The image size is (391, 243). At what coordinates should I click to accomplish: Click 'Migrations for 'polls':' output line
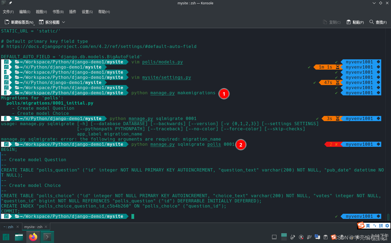tap(32, 98)
